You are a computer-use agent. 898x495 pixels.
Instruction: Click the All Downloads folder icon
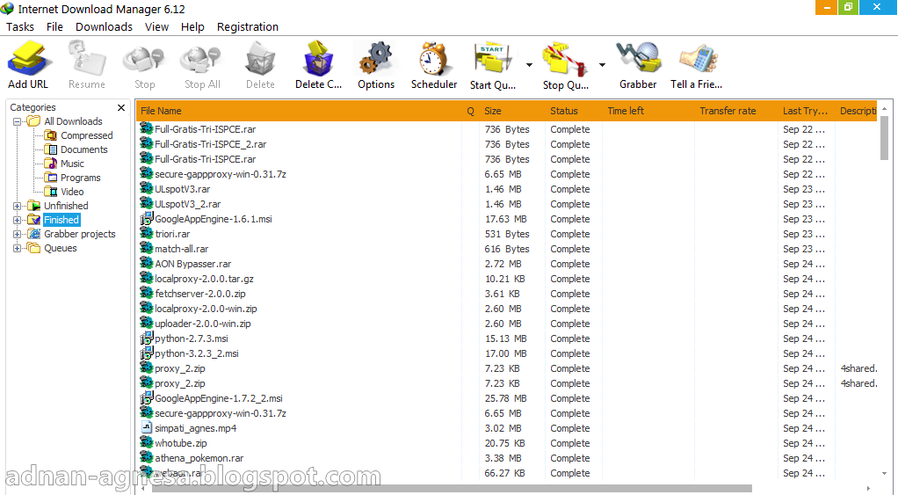point(33,120)
